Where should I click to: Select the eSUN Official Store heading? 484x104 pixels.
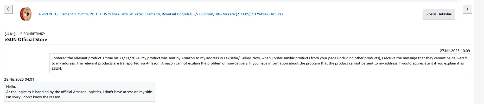pyautogui.click(x=26, y=40)
